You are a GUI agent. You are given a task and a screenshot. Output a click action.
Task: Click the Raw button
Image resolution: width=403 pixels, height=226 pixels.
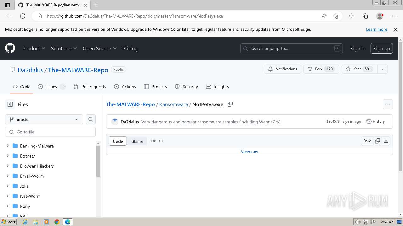367,141
